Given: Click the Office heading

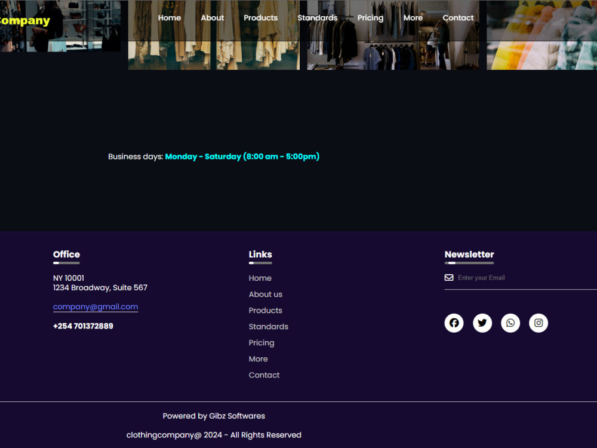Looking at the screenshot, I should (66, 254).
